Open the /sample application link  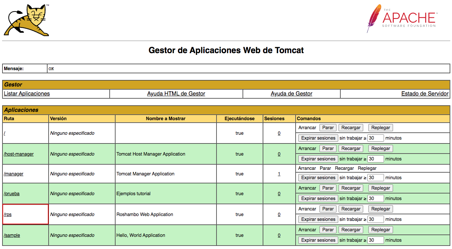(x=12, y=235)
